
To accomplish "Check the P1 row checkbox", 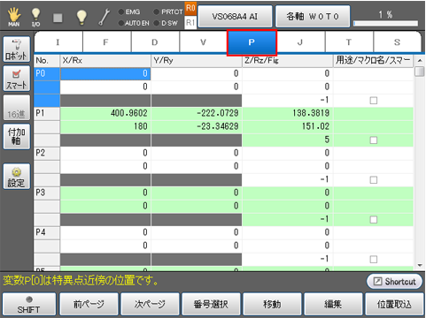I will (374, 140).
